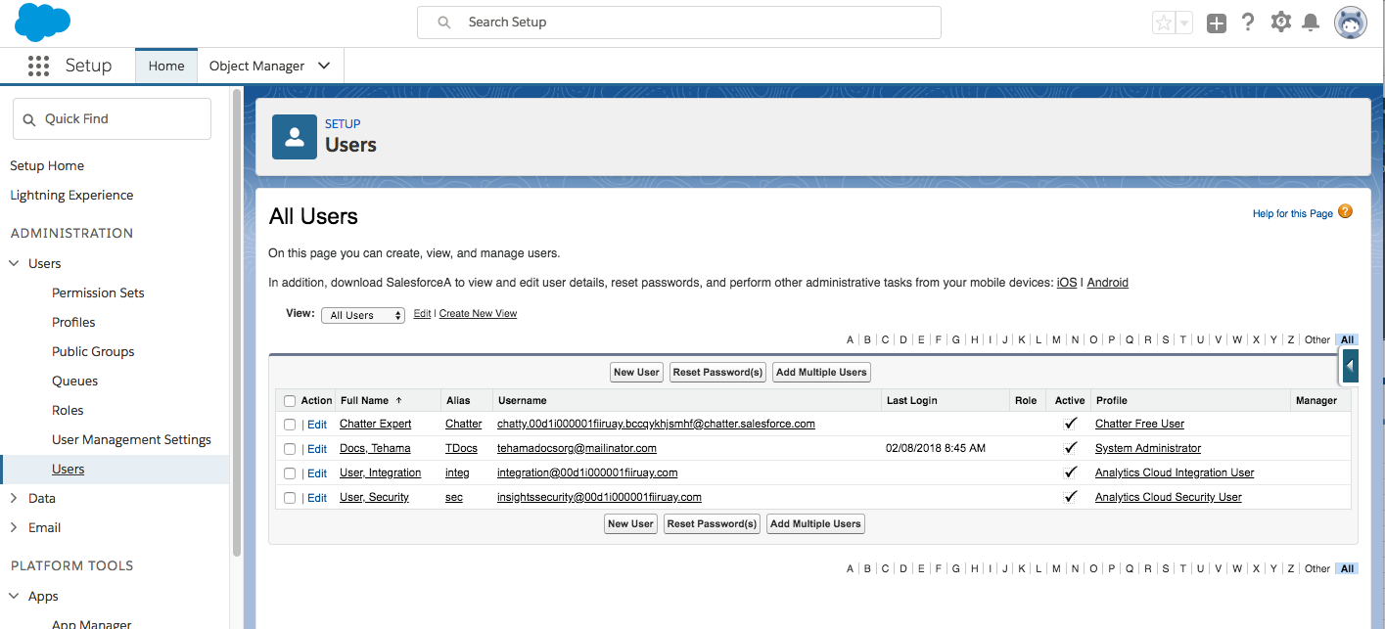Click the search magnifier in Search Setup
This screenshot has width=1385, height=629.
click(x=443, y=22)
